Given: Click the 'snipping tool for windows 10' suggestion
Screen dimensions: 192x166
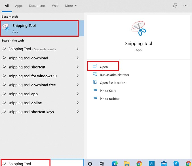Looking at the screenshot, I should (33, 76).
